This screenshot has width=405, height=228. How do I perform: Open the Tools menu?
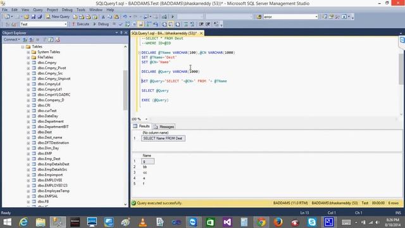click(80, 9)
